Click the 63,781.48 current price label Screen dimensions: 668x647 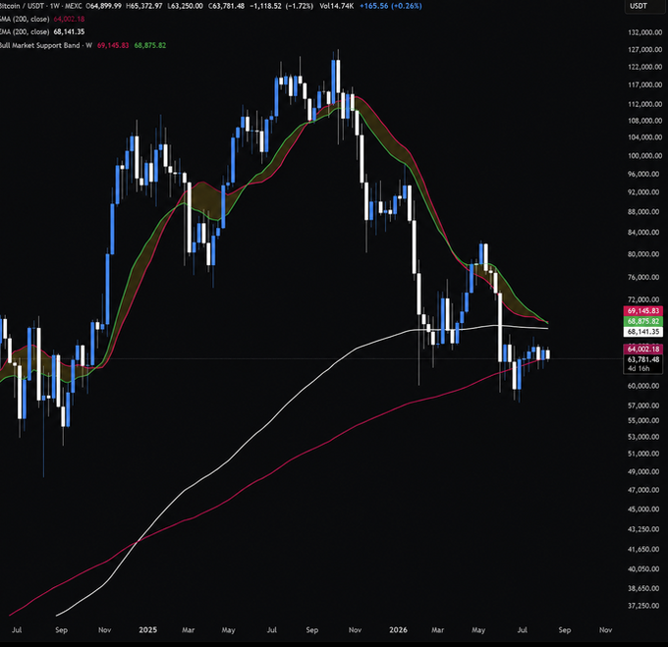[x=642, y=359]
